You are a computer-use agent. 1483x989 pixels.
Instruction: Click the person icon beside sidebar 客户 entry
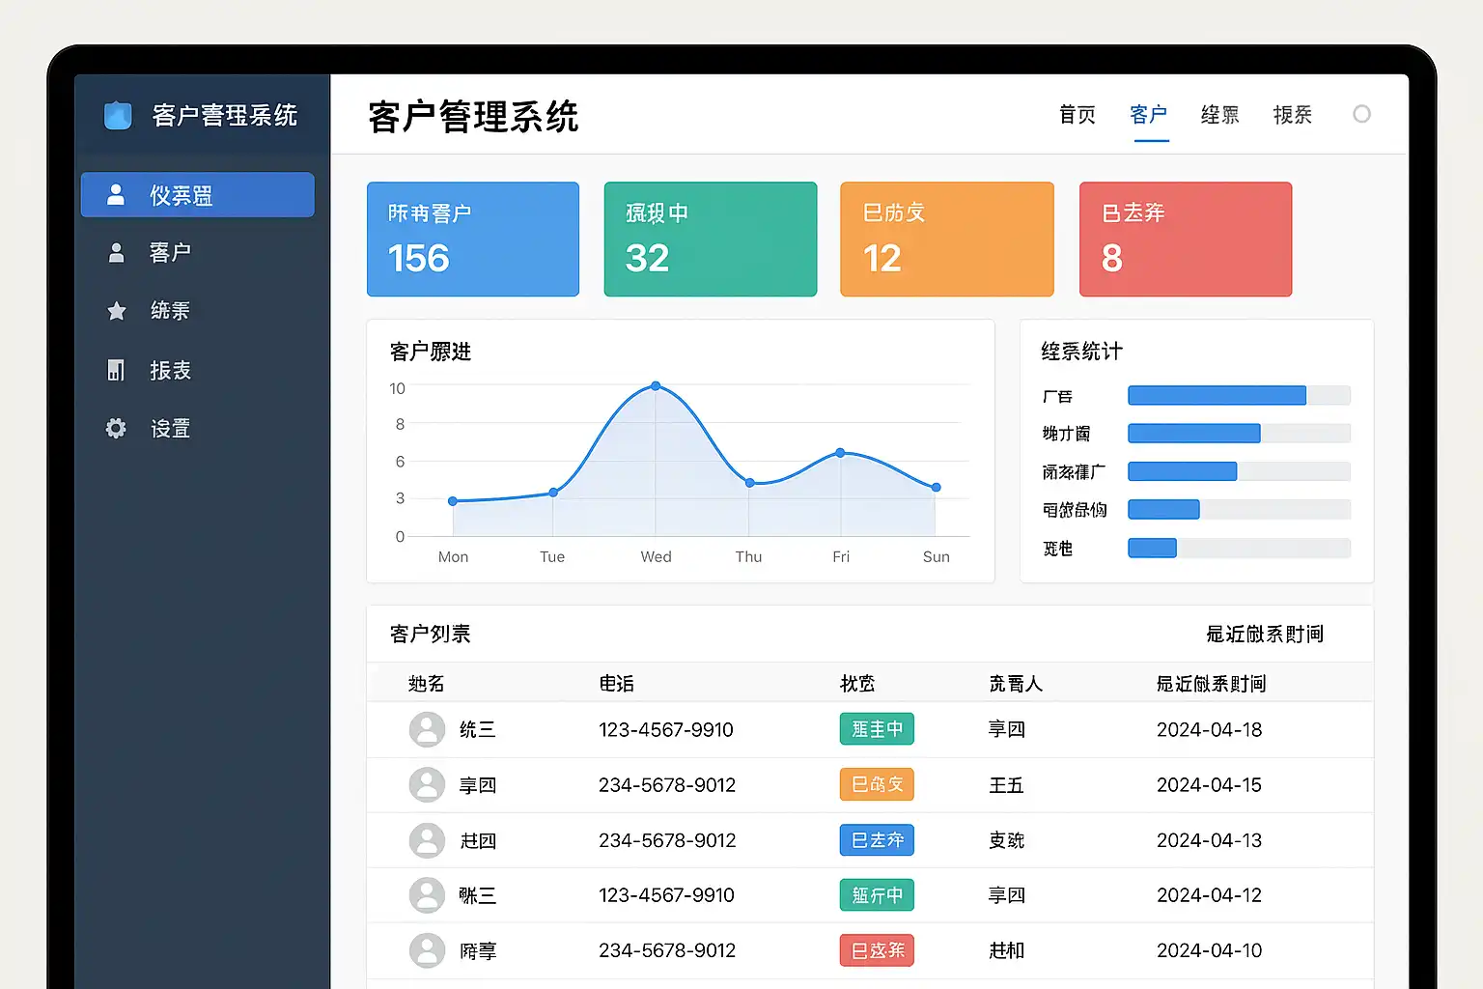pyautogui.click(x=116, y=253)
